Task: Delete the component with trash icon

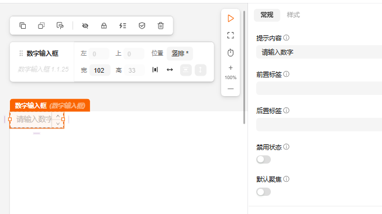Action: (x=160, y=26)
